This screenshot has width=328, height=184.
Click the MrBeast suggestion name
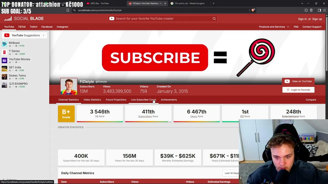pos(14,43)
